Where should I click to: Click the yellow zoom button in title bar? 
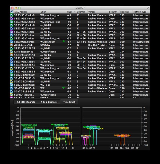[16, 8]
